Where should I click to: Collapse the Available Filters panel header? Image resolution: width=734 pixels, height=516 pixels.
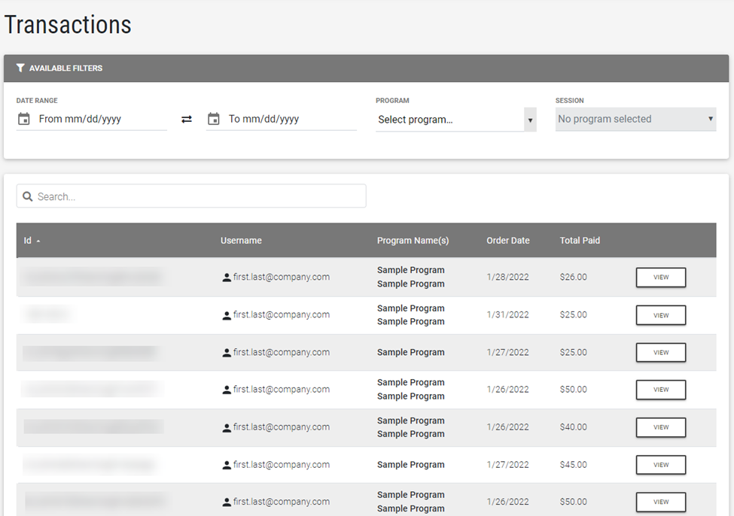[x=366, y=68]
